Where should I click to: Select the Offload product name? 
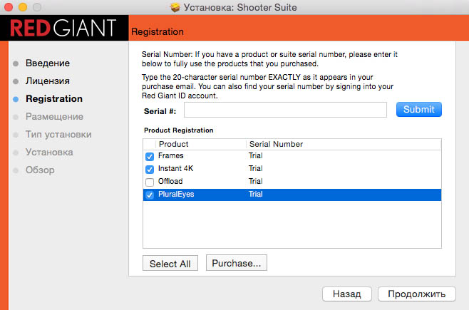tap(170, 182)
